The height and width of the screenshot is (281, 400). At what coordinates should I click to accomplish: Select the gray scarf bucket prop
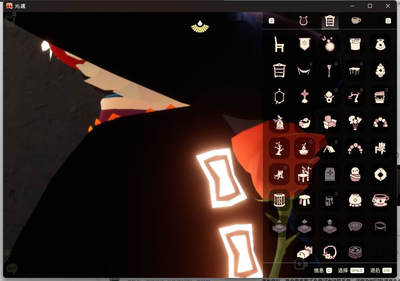[330, 200]
